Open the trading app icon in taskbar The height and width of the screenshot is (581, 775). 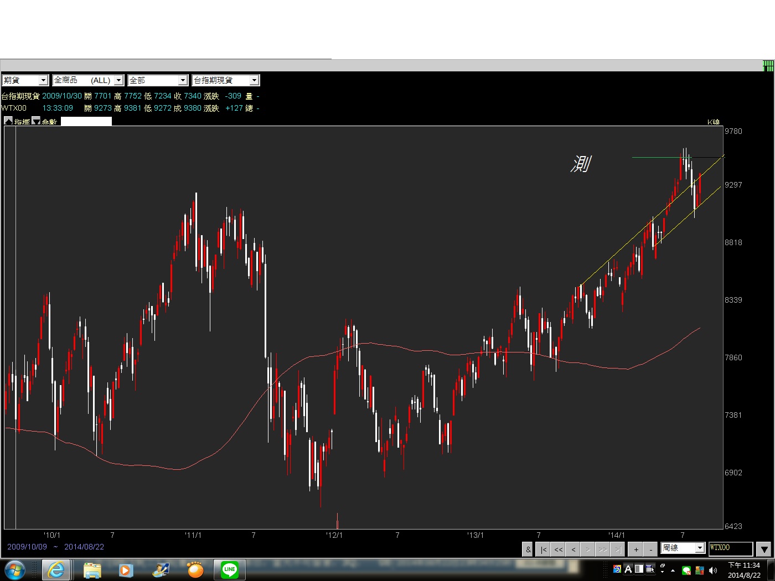pos(161,570)
